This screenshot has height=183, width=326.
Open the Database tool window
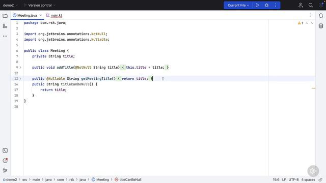point(321,26)
